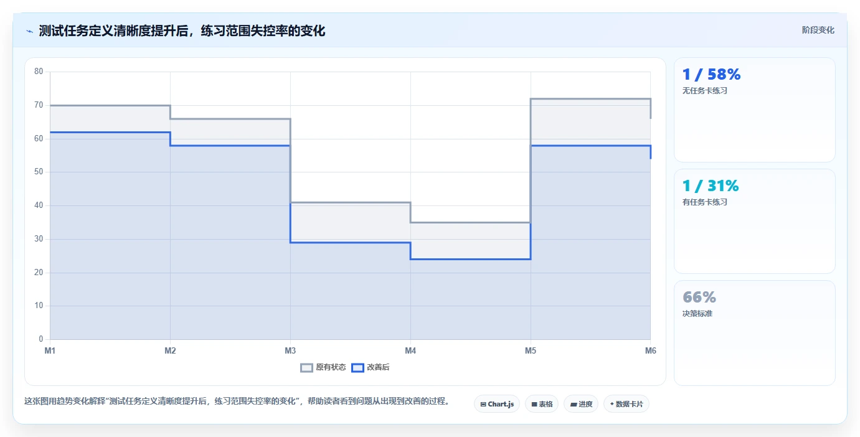Click the M3 x-axis label

tap(290, 350)
